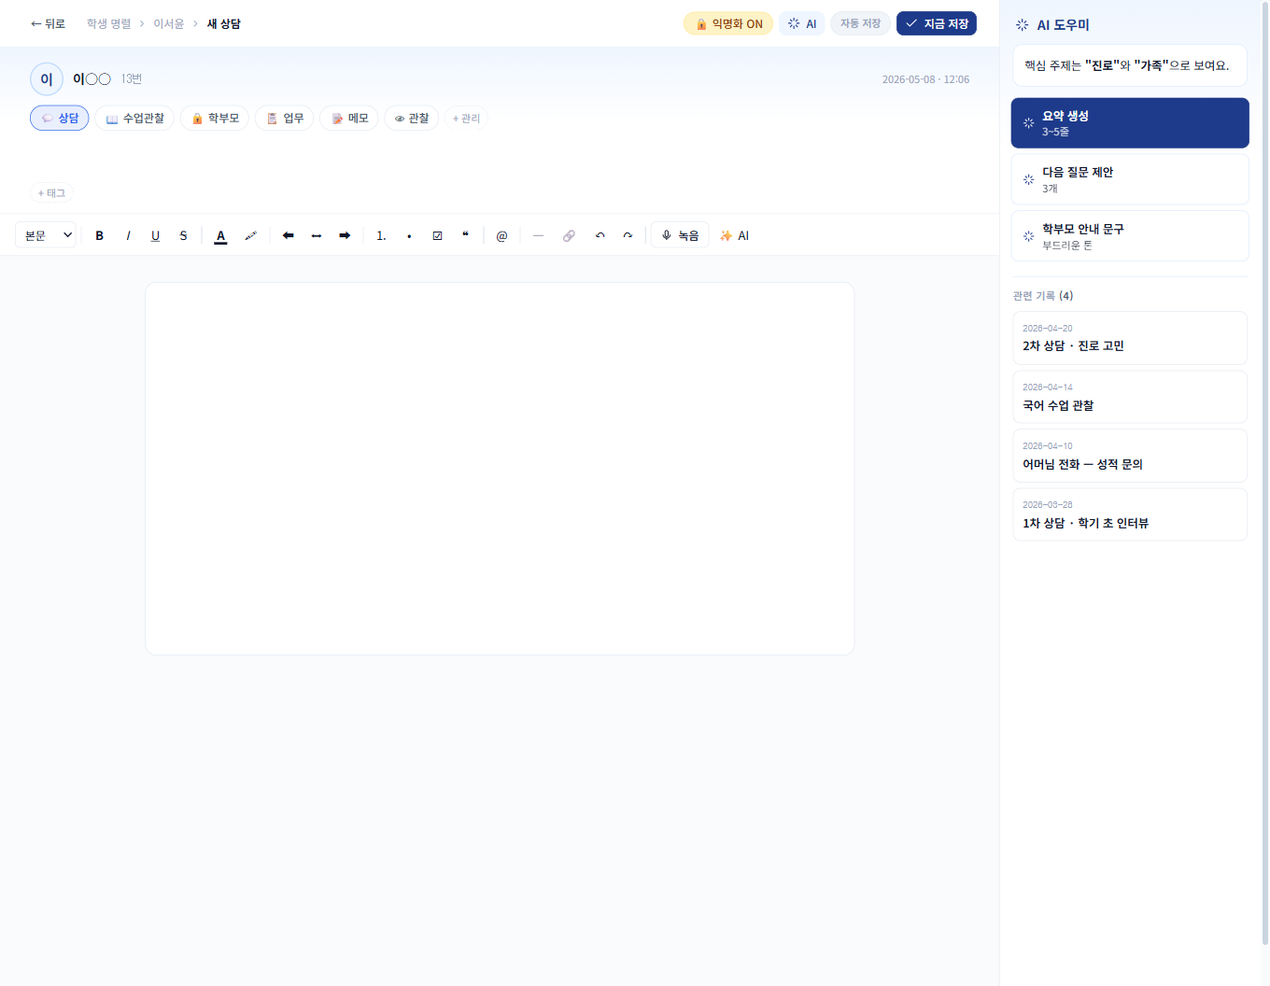Image resolution: width=1270 pixels, height=986 pixels.
Task: Add a tag with + 태그
Action: click(x=51, y=192)
